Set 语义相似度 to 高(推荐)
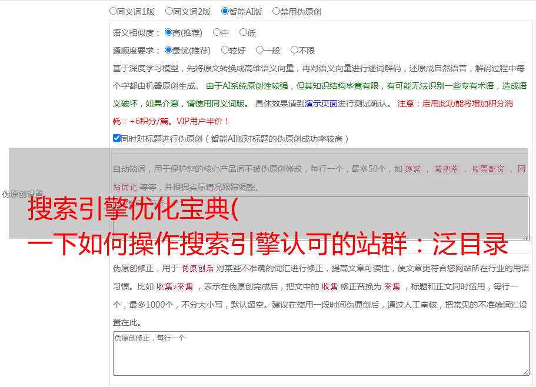Screen dimensions: 536x387 [168, 32]
